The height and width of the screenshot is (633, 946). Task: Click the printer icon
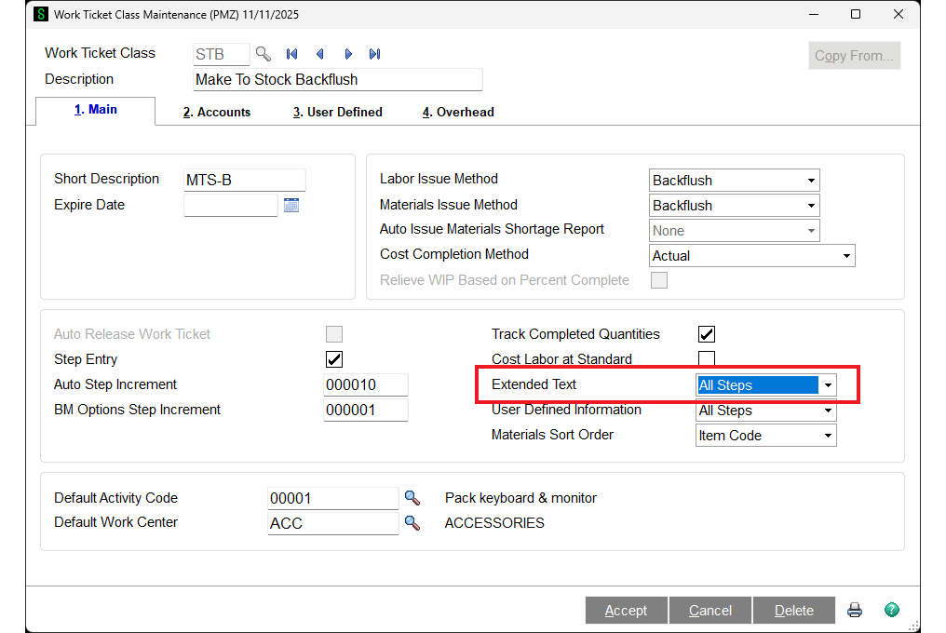tap(855, 611)
